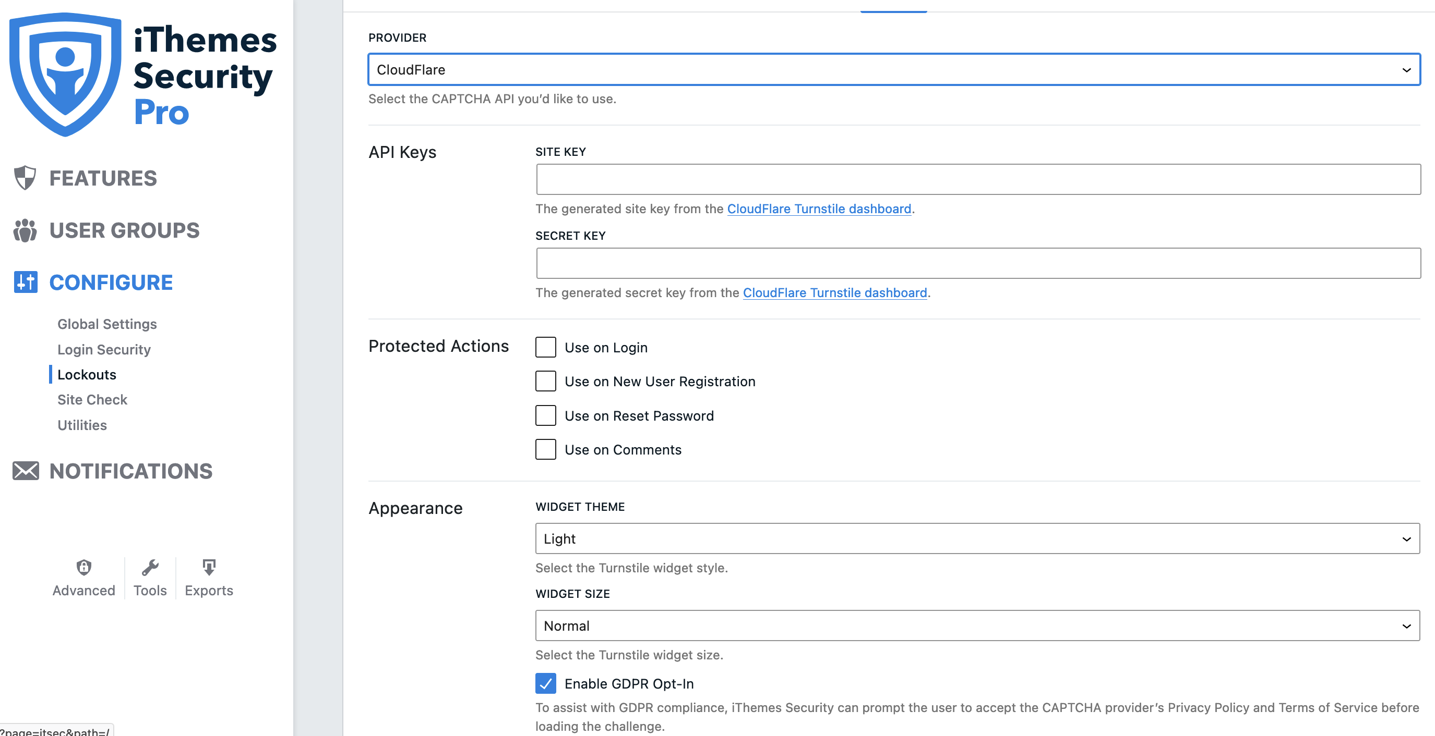1435x736 pixels.
Task: Click "Select the Turnstile widget style." text
Action: (x=631, y=568)
